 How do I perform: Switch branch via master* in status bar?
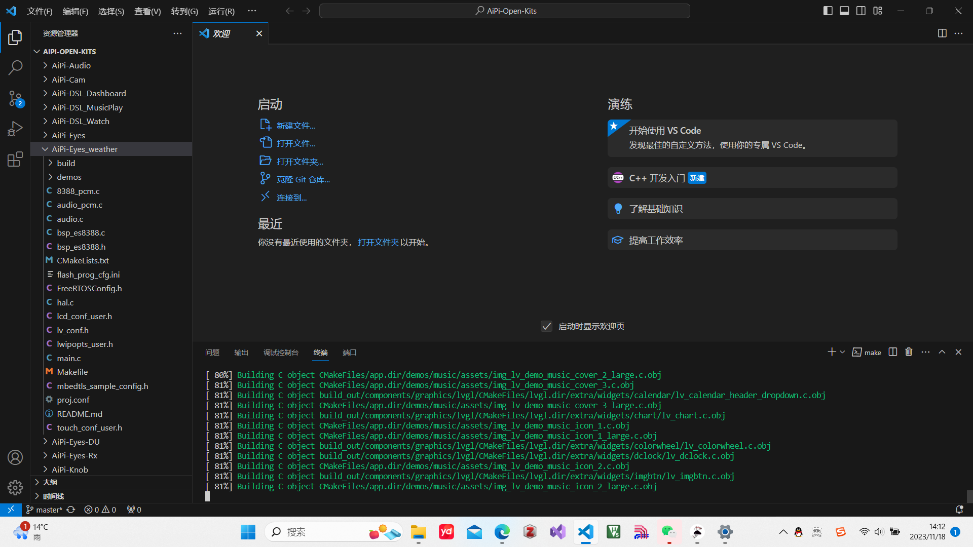click(x=44, y=510)
